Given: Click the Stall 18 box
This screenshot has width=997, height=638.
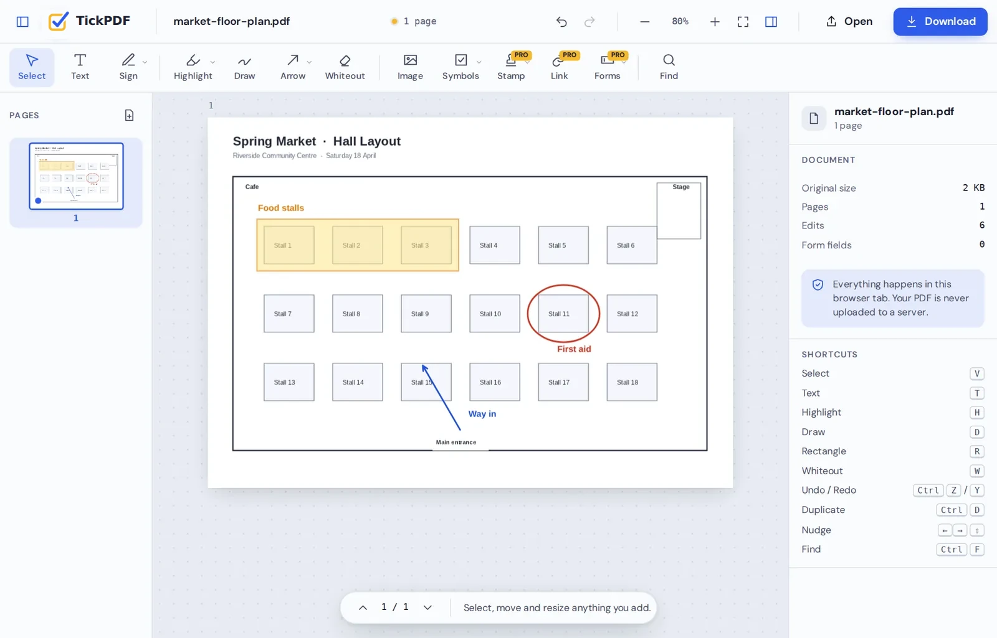Looking at the screenshot, I should point(632,382).
